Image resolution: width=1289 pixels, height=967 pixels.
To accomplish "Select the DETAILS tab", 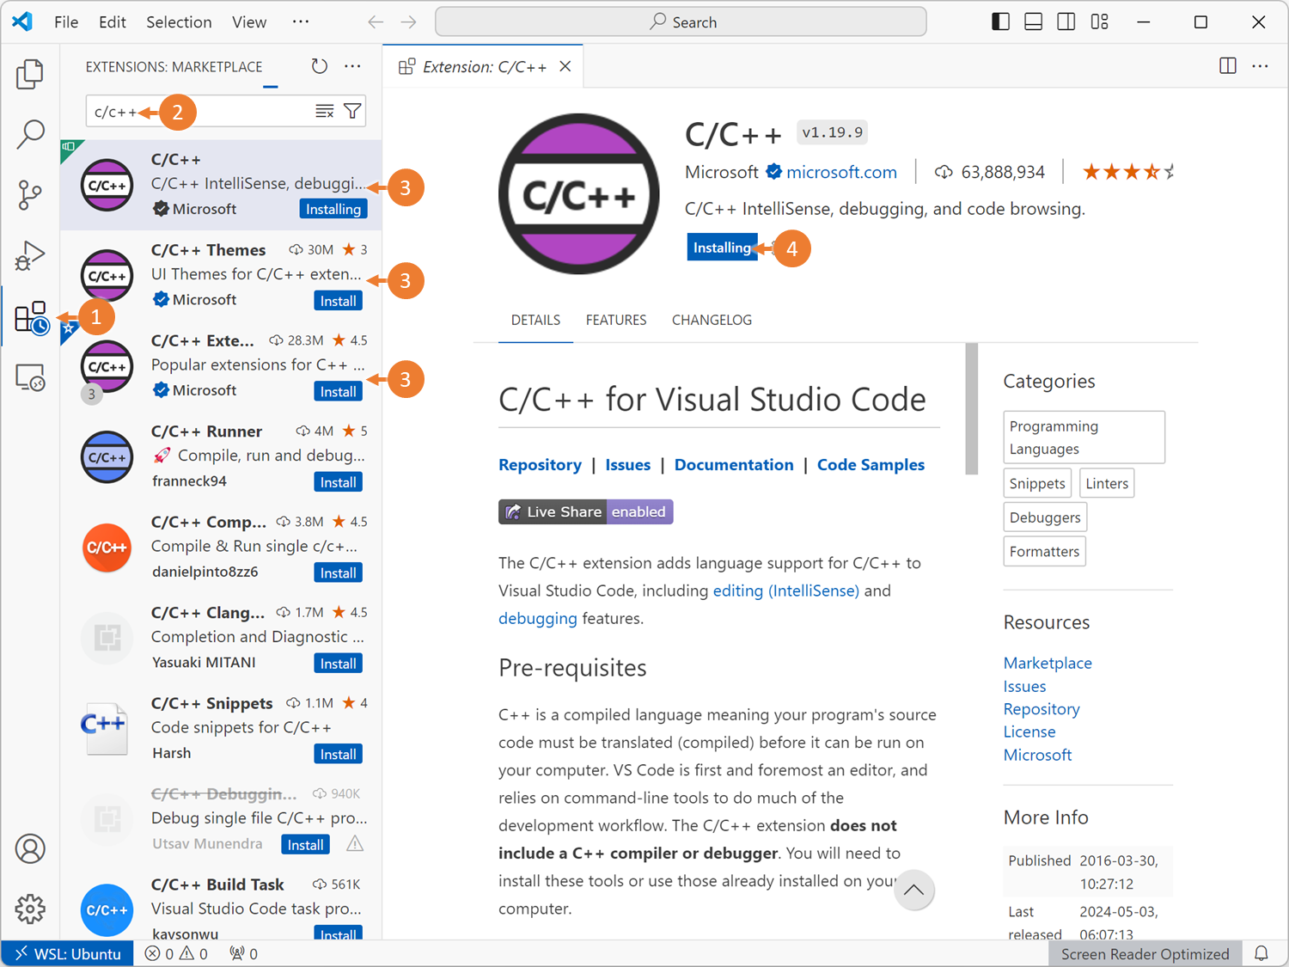I will pyautogui.click(x=535, y=320).
